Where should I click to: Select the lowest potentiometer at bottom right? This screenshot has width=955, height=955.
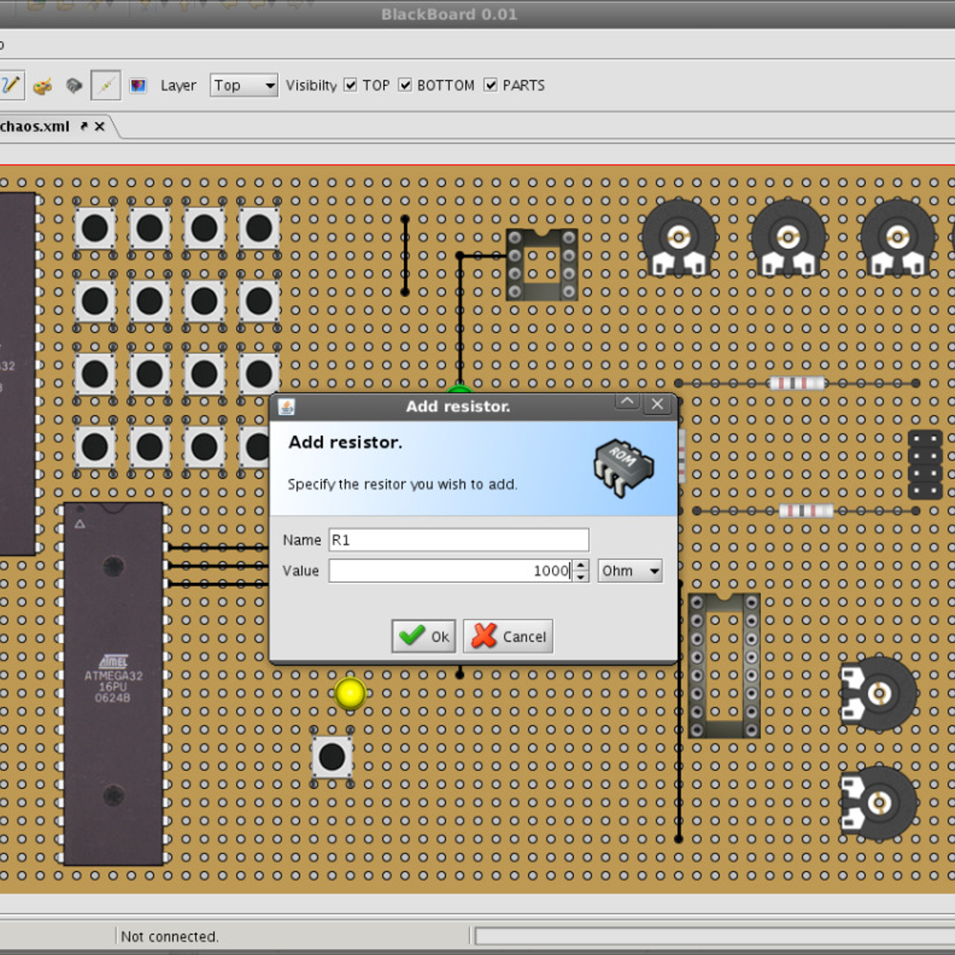879,803
